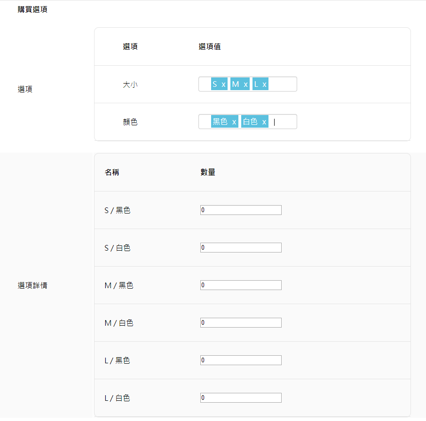This screenshot has height=421, width=426.
Task: Delete the L size tag
Action: pos(264,84)
